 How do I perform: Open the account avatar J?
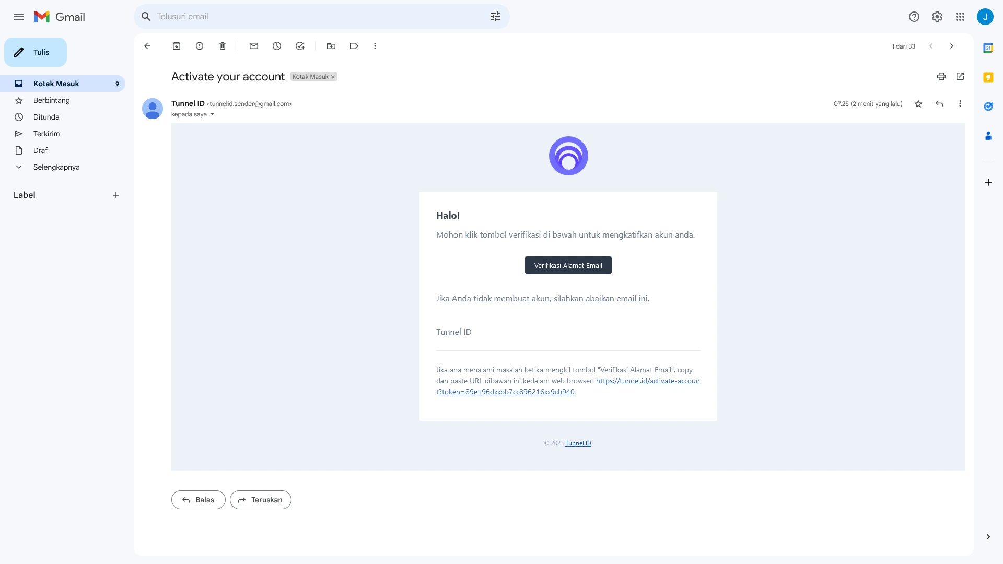click(x=985, y=17)
